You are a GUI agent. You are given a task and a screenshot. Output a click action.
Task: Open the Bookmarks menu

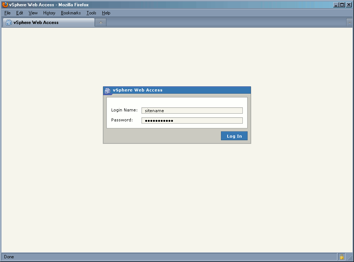pos(71,13)
